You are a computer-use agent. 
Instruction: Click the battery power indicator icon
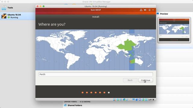pyautogui.click(x=150, y=10)
